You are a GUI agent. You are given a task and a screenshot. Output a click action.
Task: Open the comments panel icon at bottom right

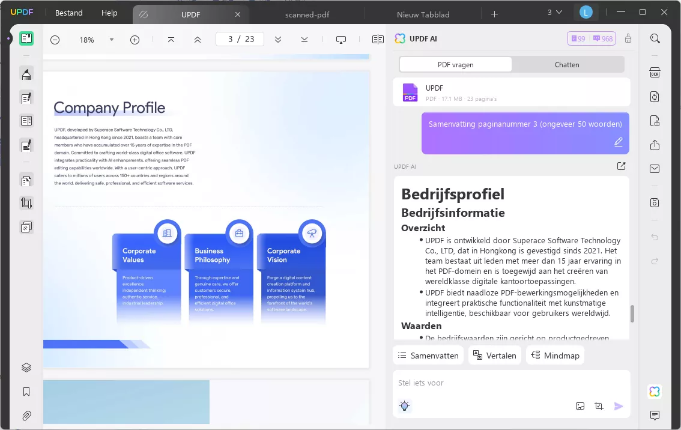coord(655,415)
